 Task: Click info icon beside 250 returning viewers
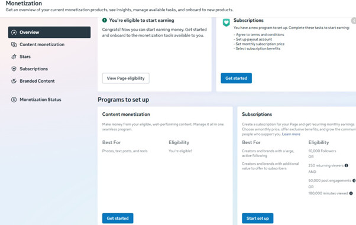pos(346,165)
